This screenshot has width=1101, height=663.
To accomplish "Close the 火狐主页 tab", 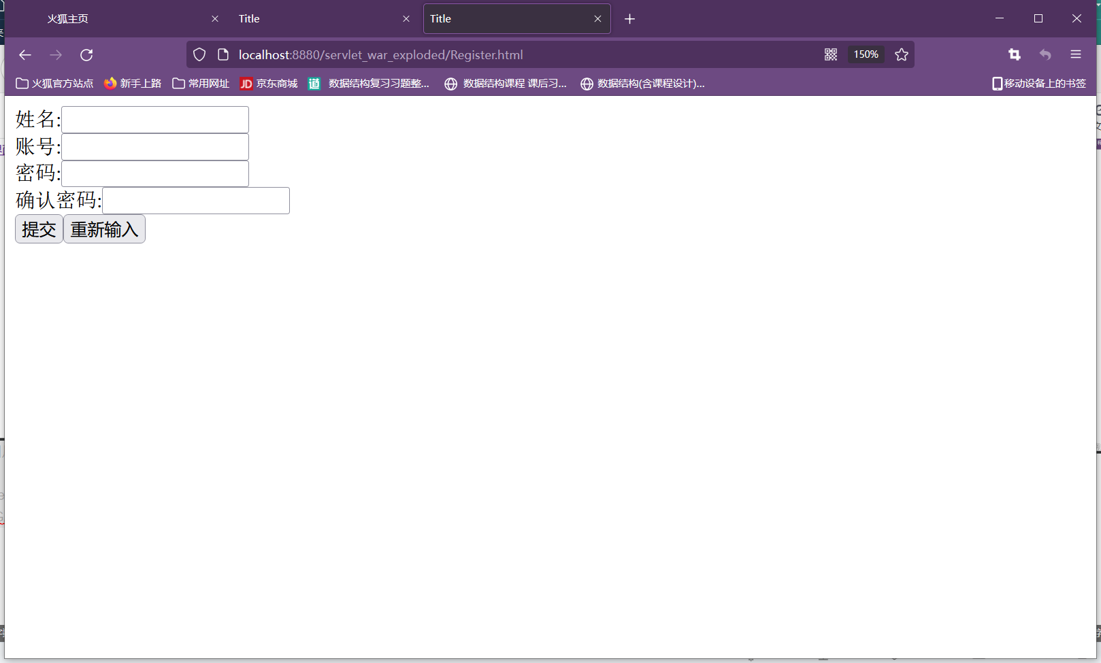I will (x=215, y=19).
